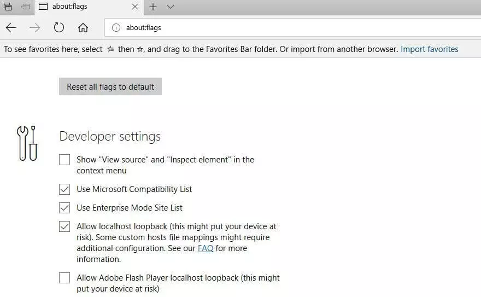Enable Adobe Flash Player localhost loopback
This screenshot has width=481, height=297.
pos(64,278)
